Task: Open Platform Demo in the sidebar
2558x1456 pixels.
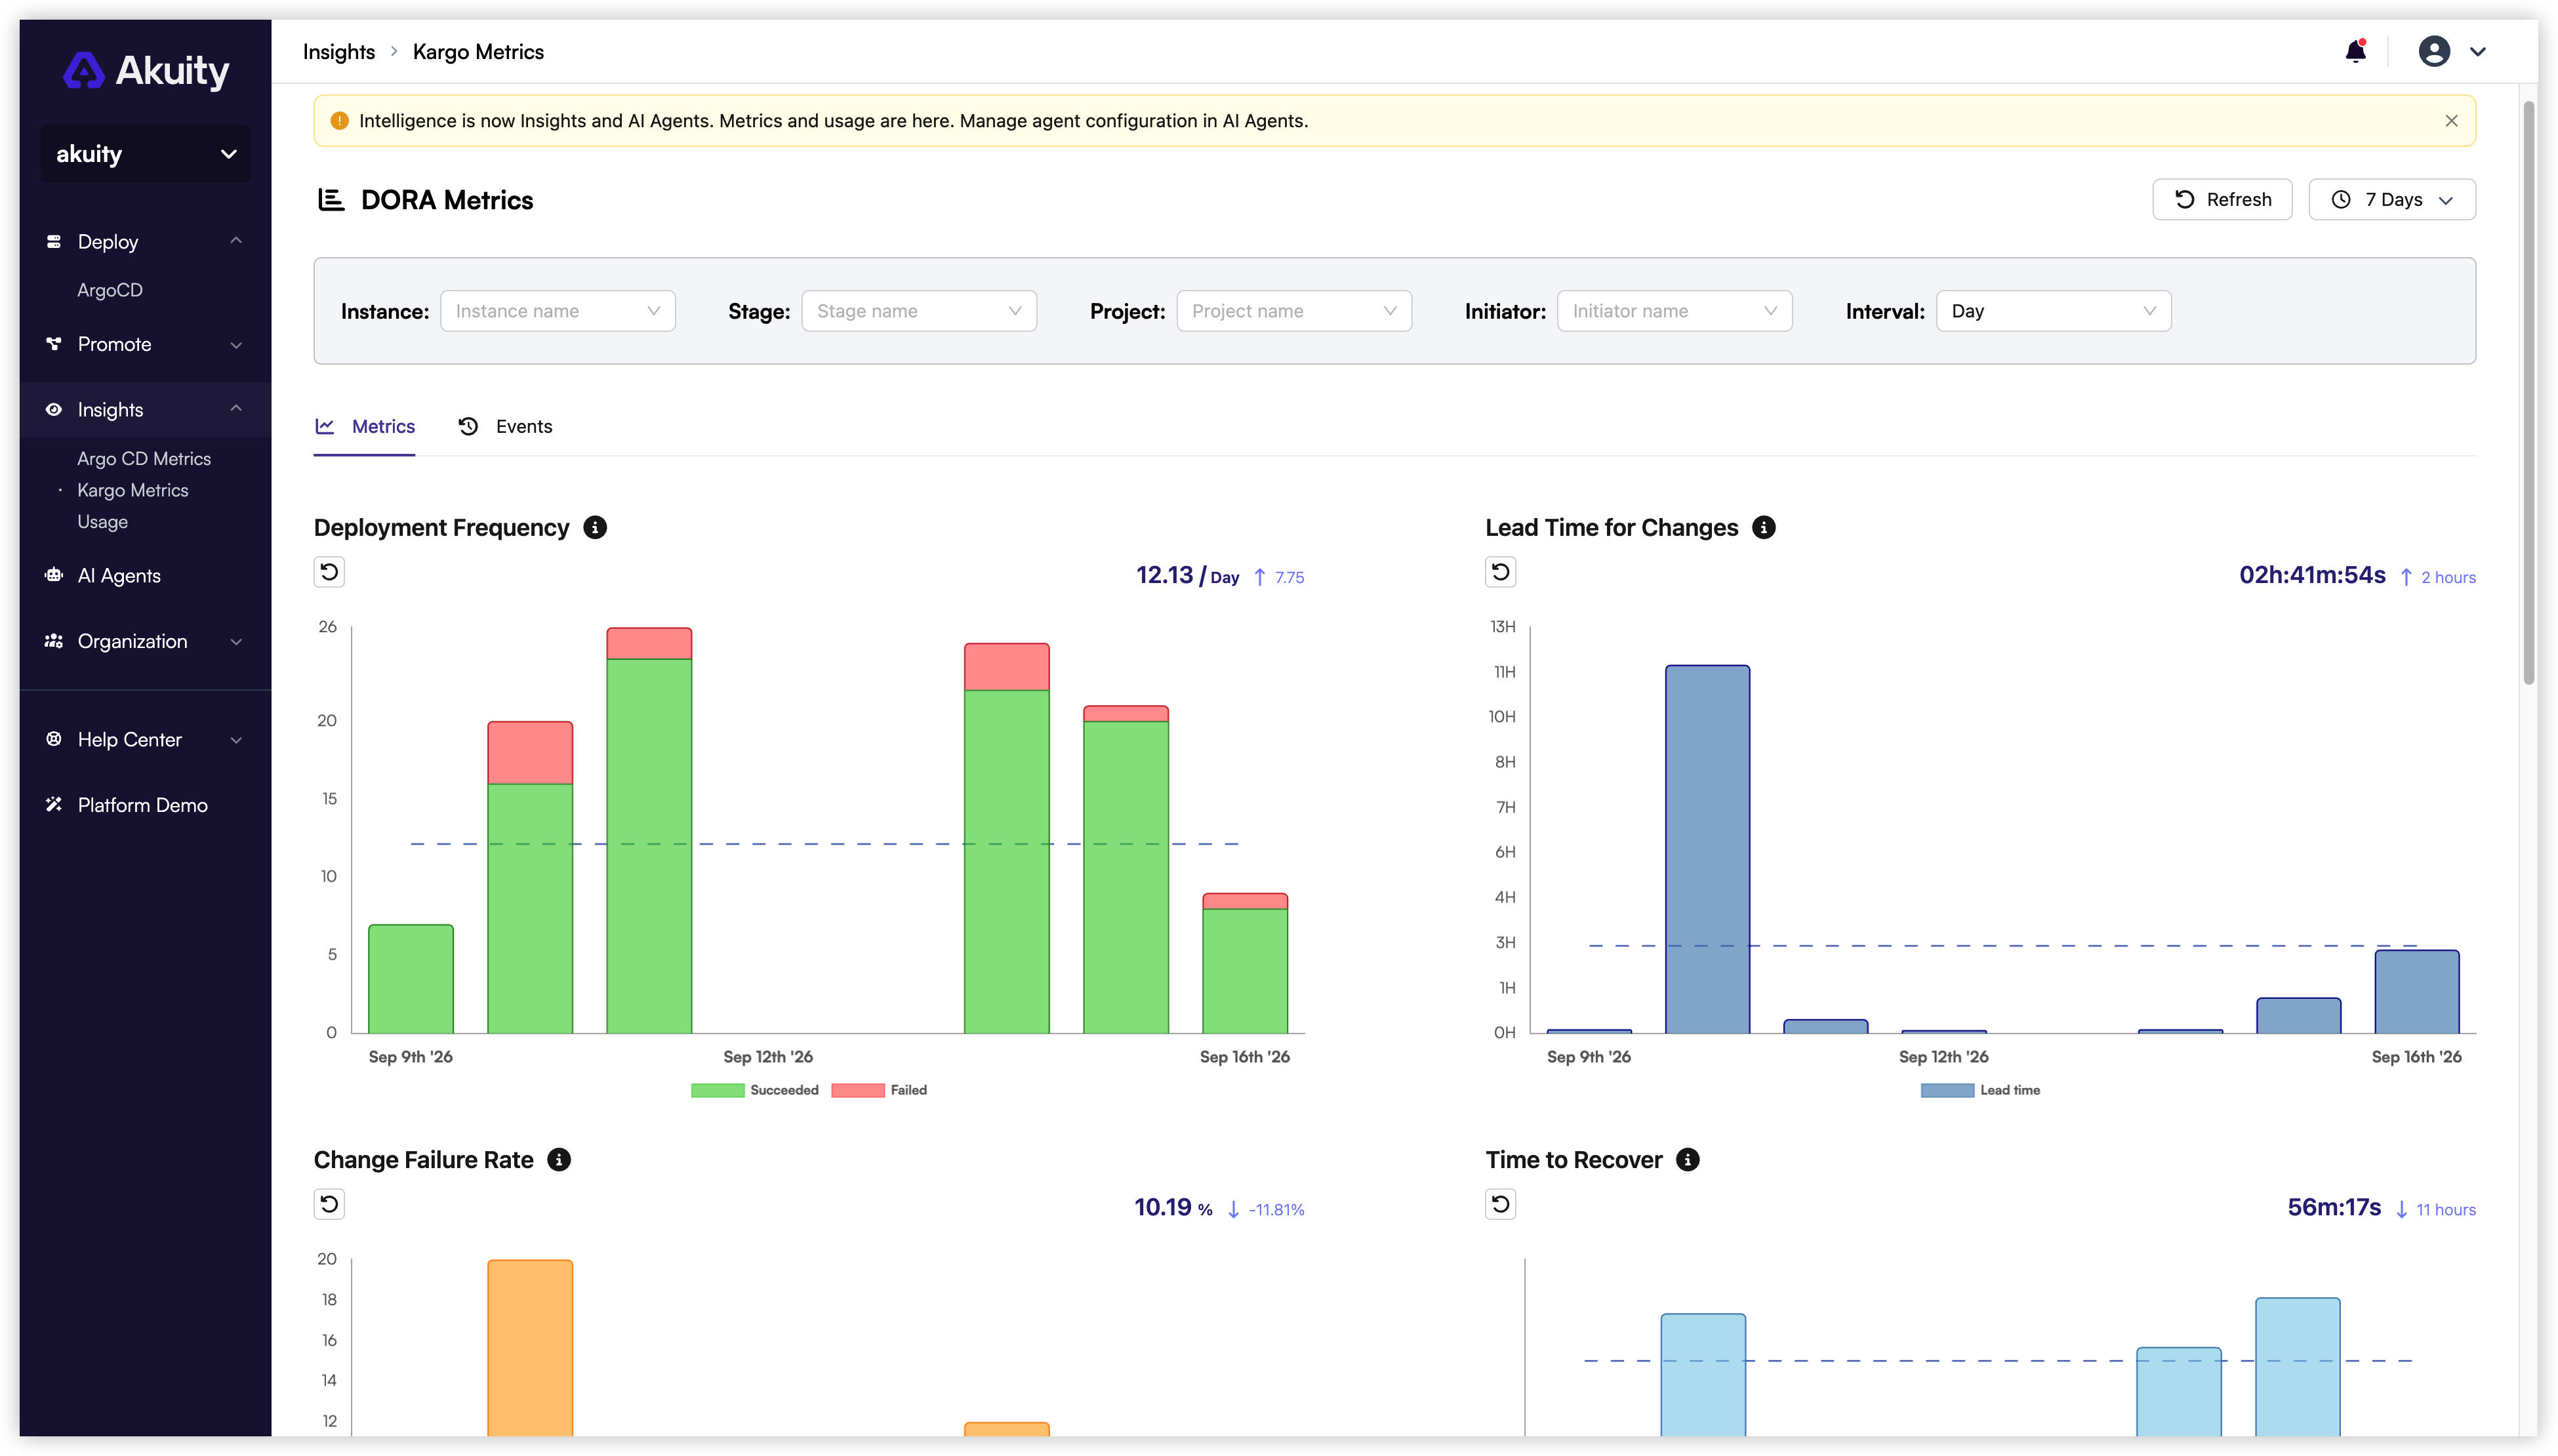Action: 143,805
